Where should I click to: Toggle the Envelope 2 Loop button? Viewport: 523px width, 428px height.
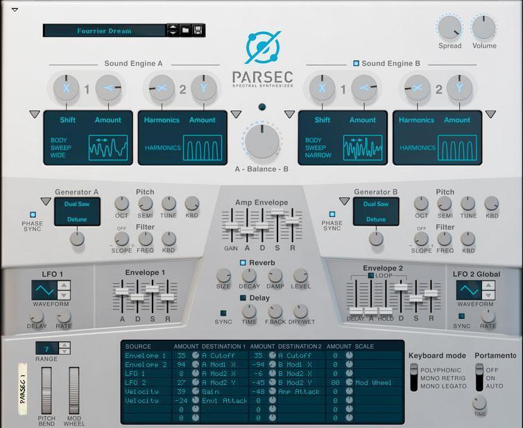click(x=371, y=275)
